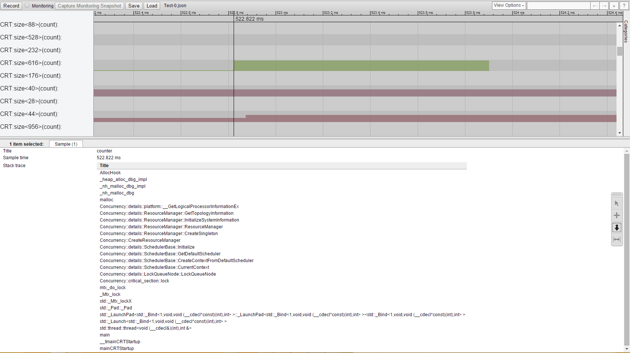The width and height of the screenshot is (630, 353).
Task: Click the double chevron console button
Action: coord(614,6)
